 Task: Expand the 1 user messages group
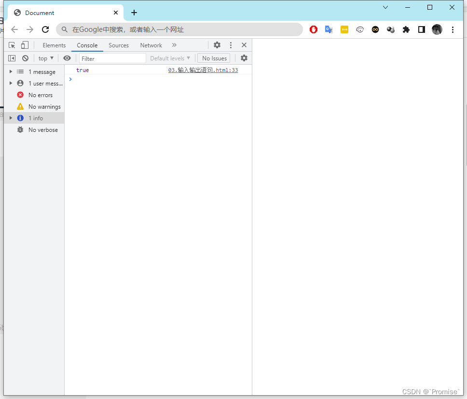point(11,83)
